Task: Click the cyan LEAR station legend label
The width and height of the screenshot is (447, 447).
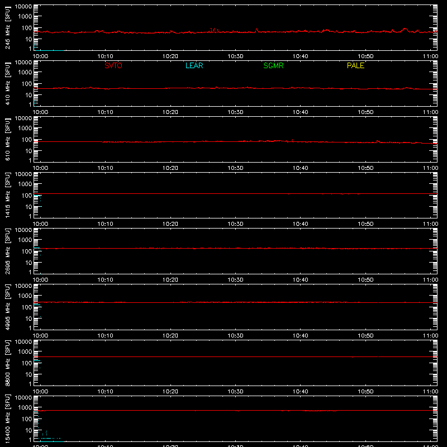Action: point(194,65)
